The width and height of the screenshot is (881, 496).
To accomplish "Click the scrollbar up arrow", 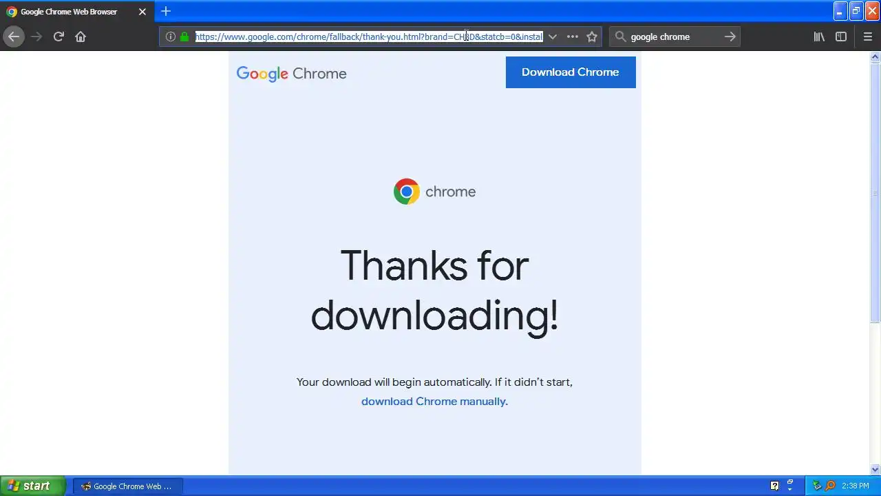I will [x=875, y=57].
